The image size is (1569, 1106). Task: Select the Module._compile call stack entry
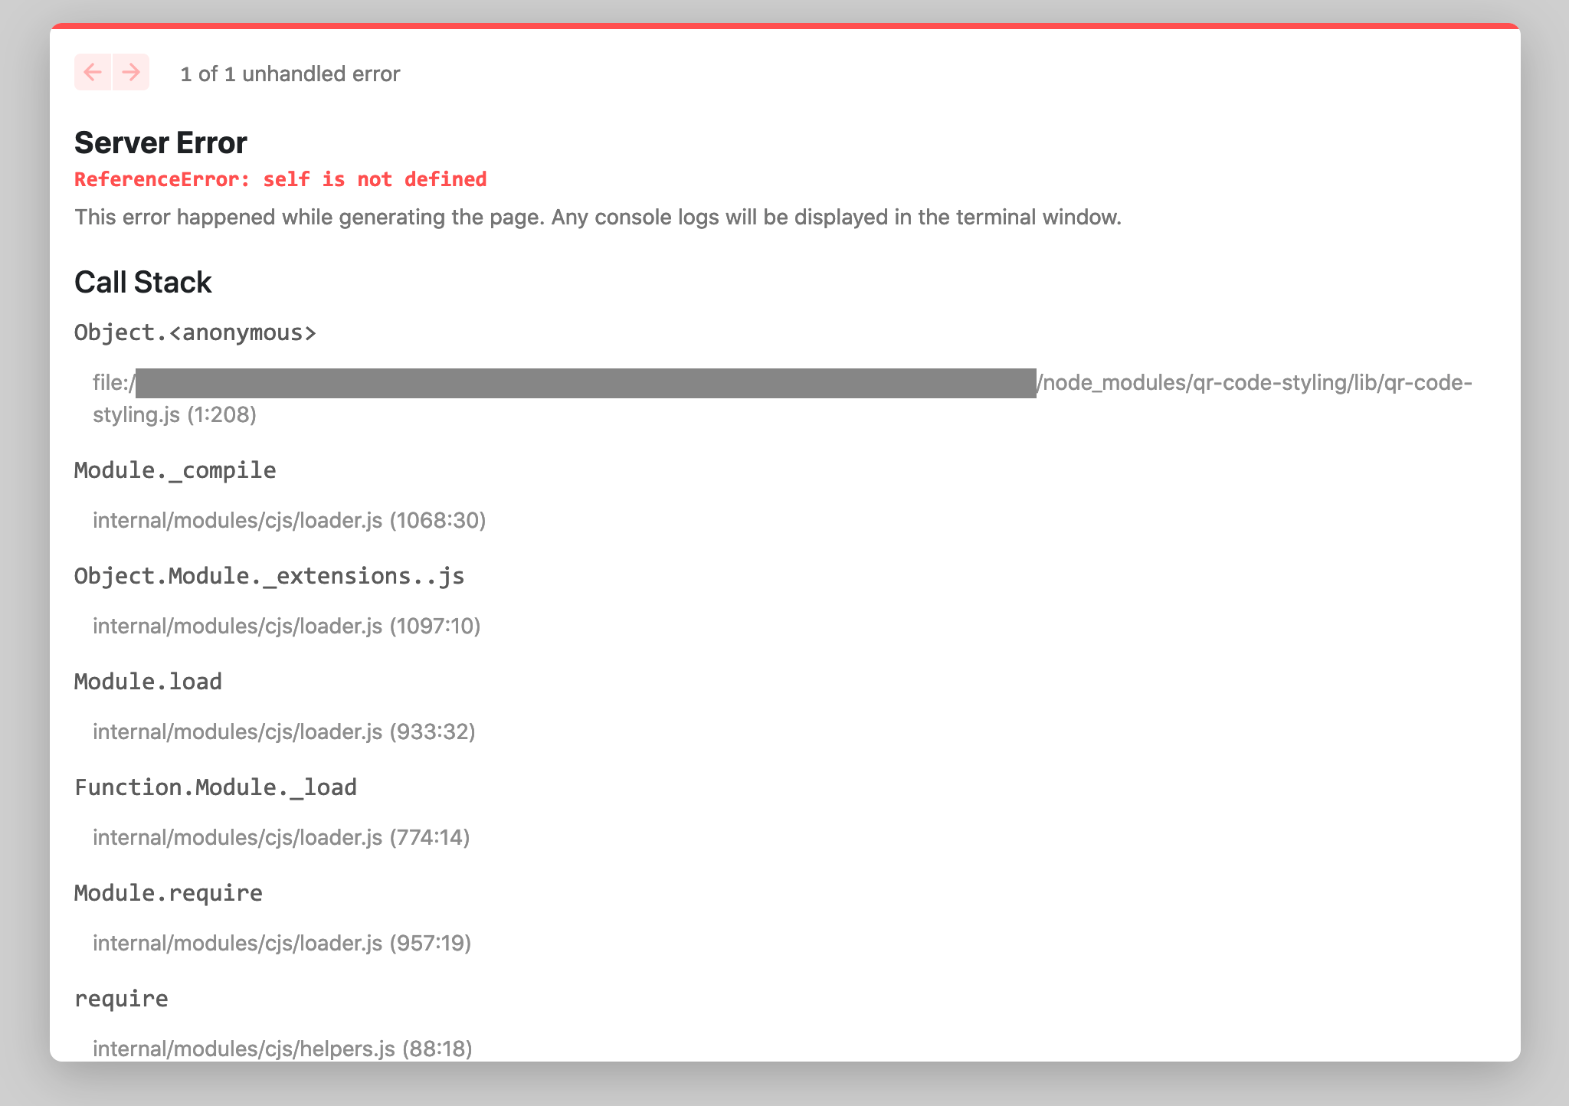175,470
